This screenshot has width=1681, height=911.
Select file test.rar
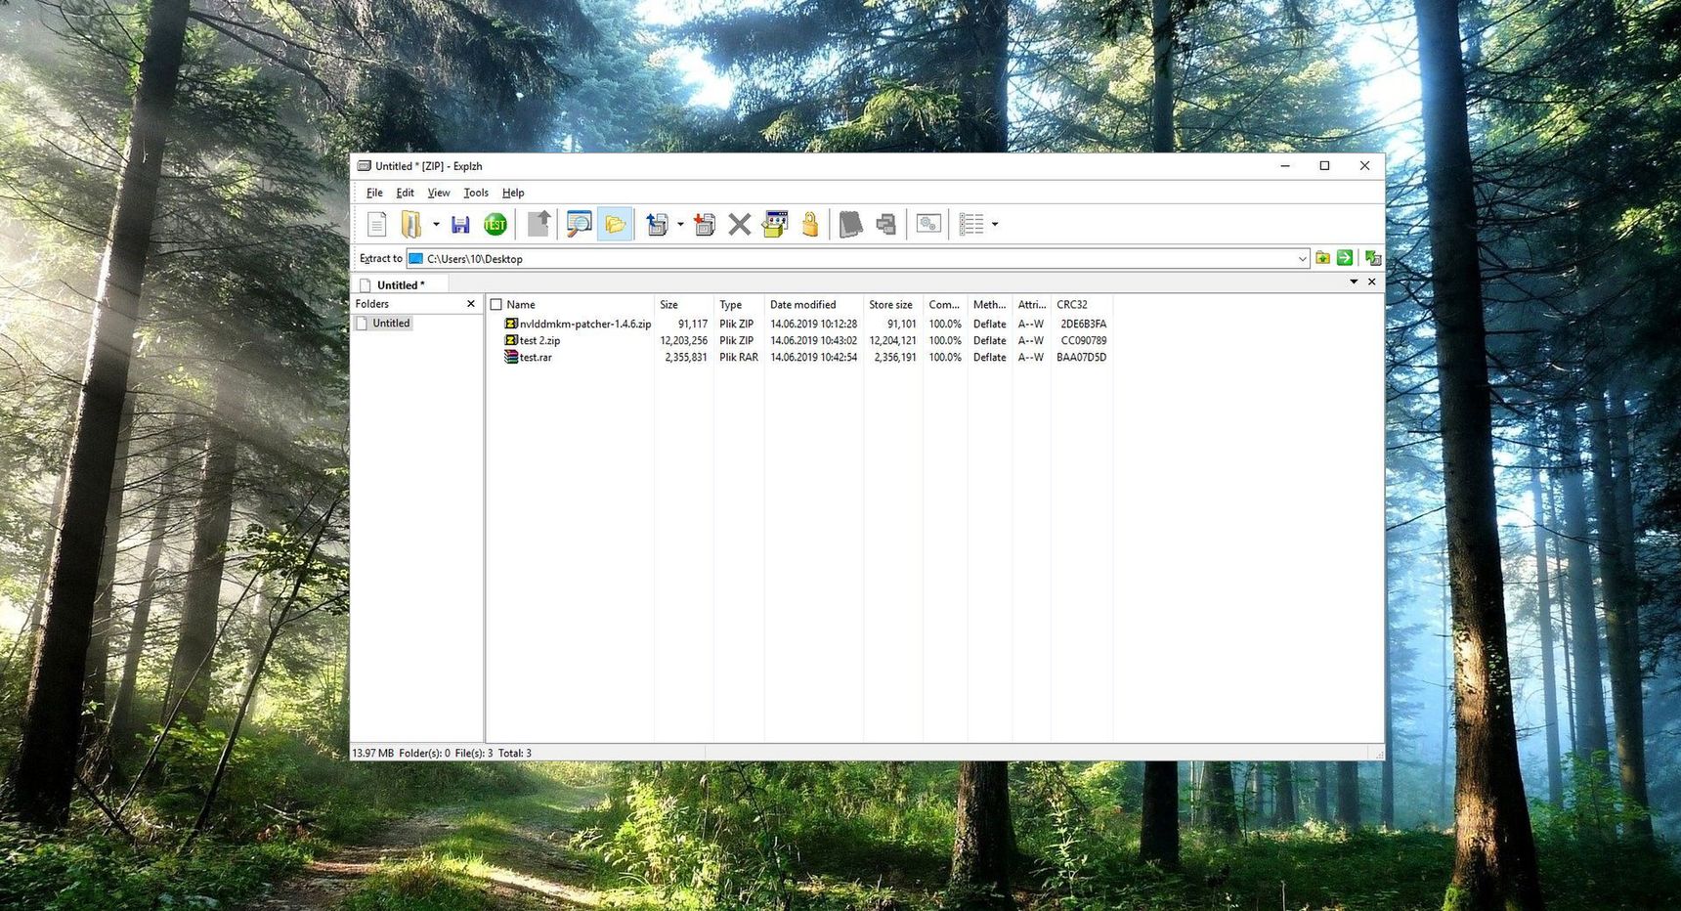tap(536, 357)
